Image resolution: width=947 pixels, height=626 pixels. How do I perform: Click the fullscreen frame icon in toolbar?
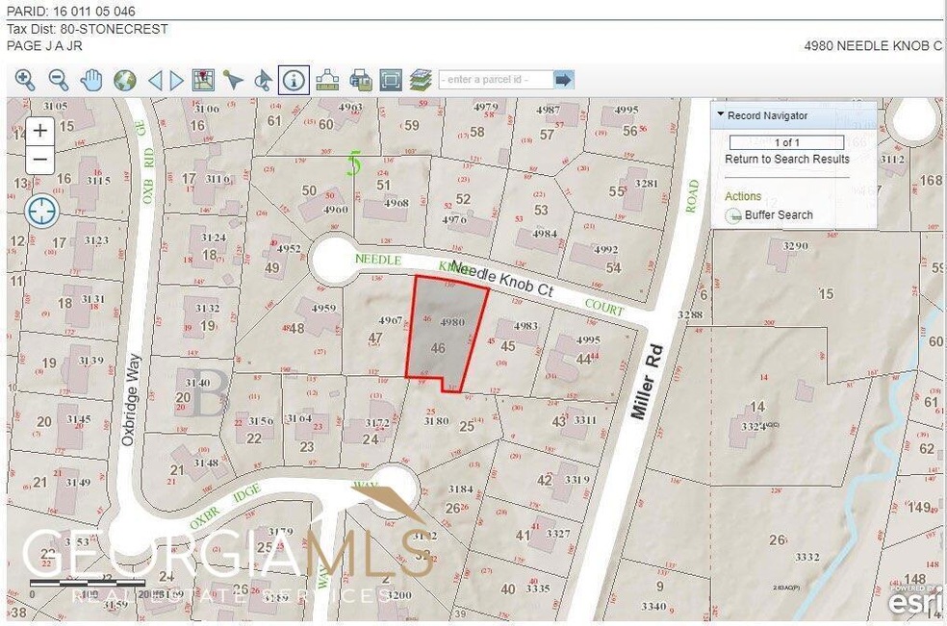pos(390,79)
